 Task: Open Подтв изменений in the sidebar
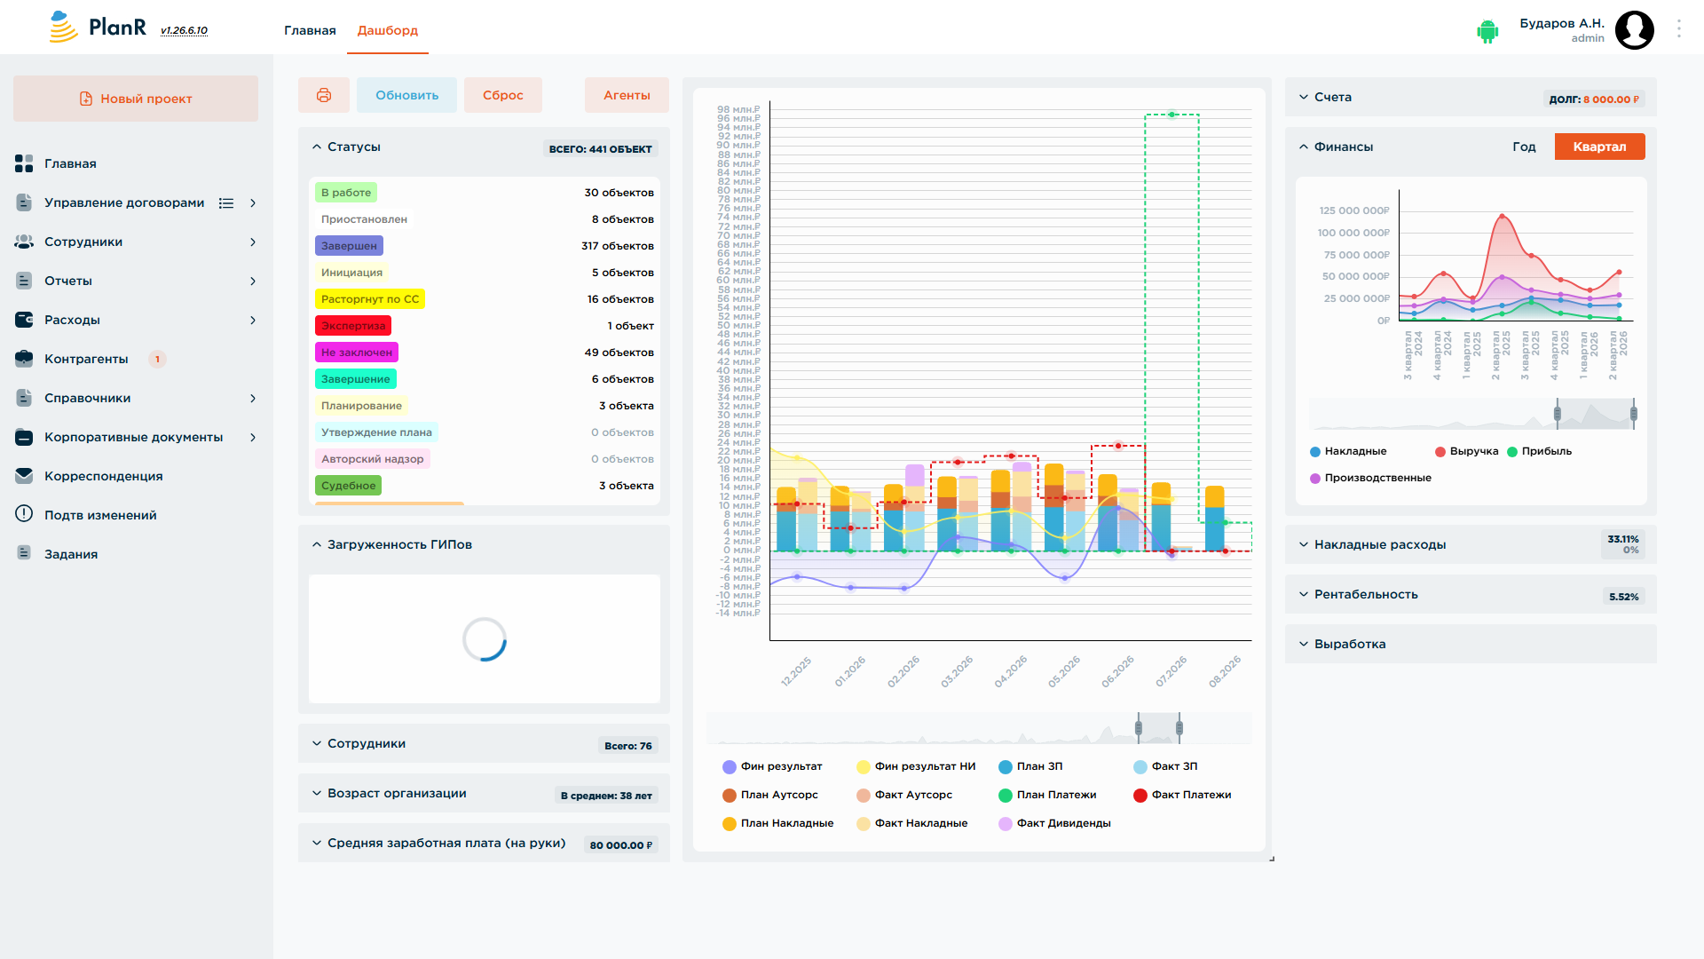[100, 515]
